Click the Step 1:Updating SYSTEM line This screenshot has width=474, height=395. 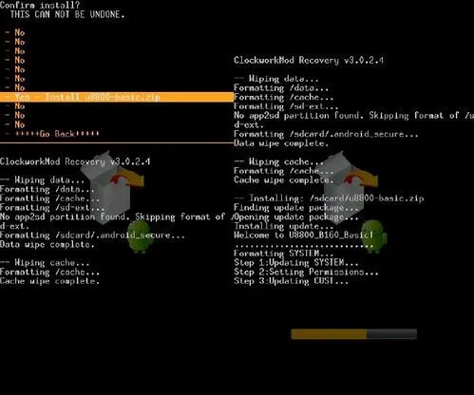(296, 262)
